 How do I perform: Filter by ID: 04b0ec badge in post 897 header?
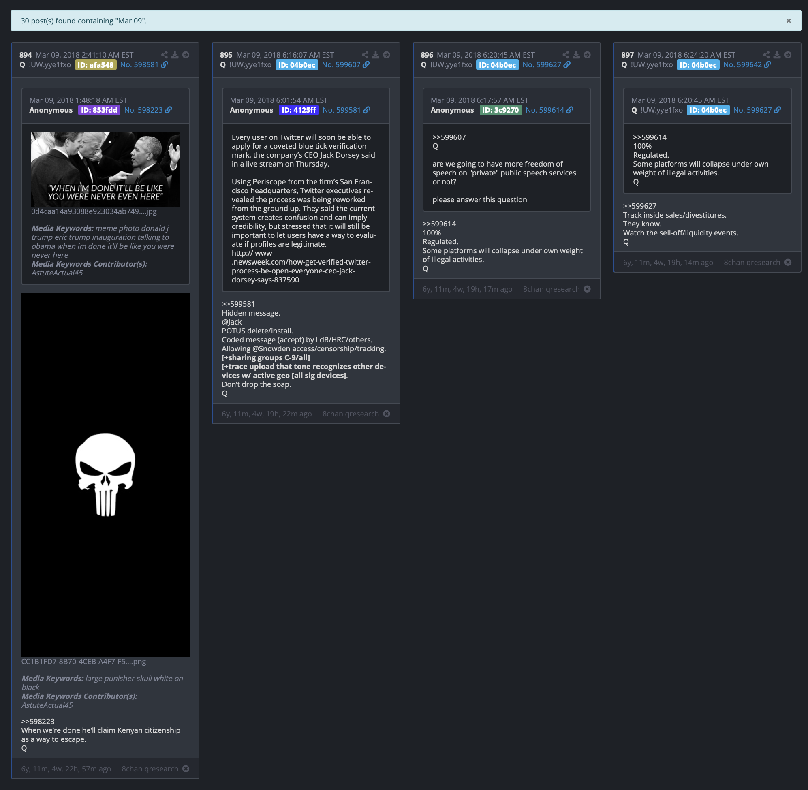click(x=698, y=65)
